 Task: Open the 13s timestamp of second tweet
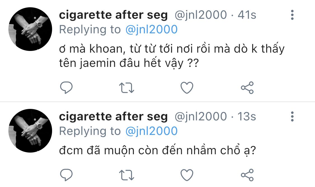point(247,117)
